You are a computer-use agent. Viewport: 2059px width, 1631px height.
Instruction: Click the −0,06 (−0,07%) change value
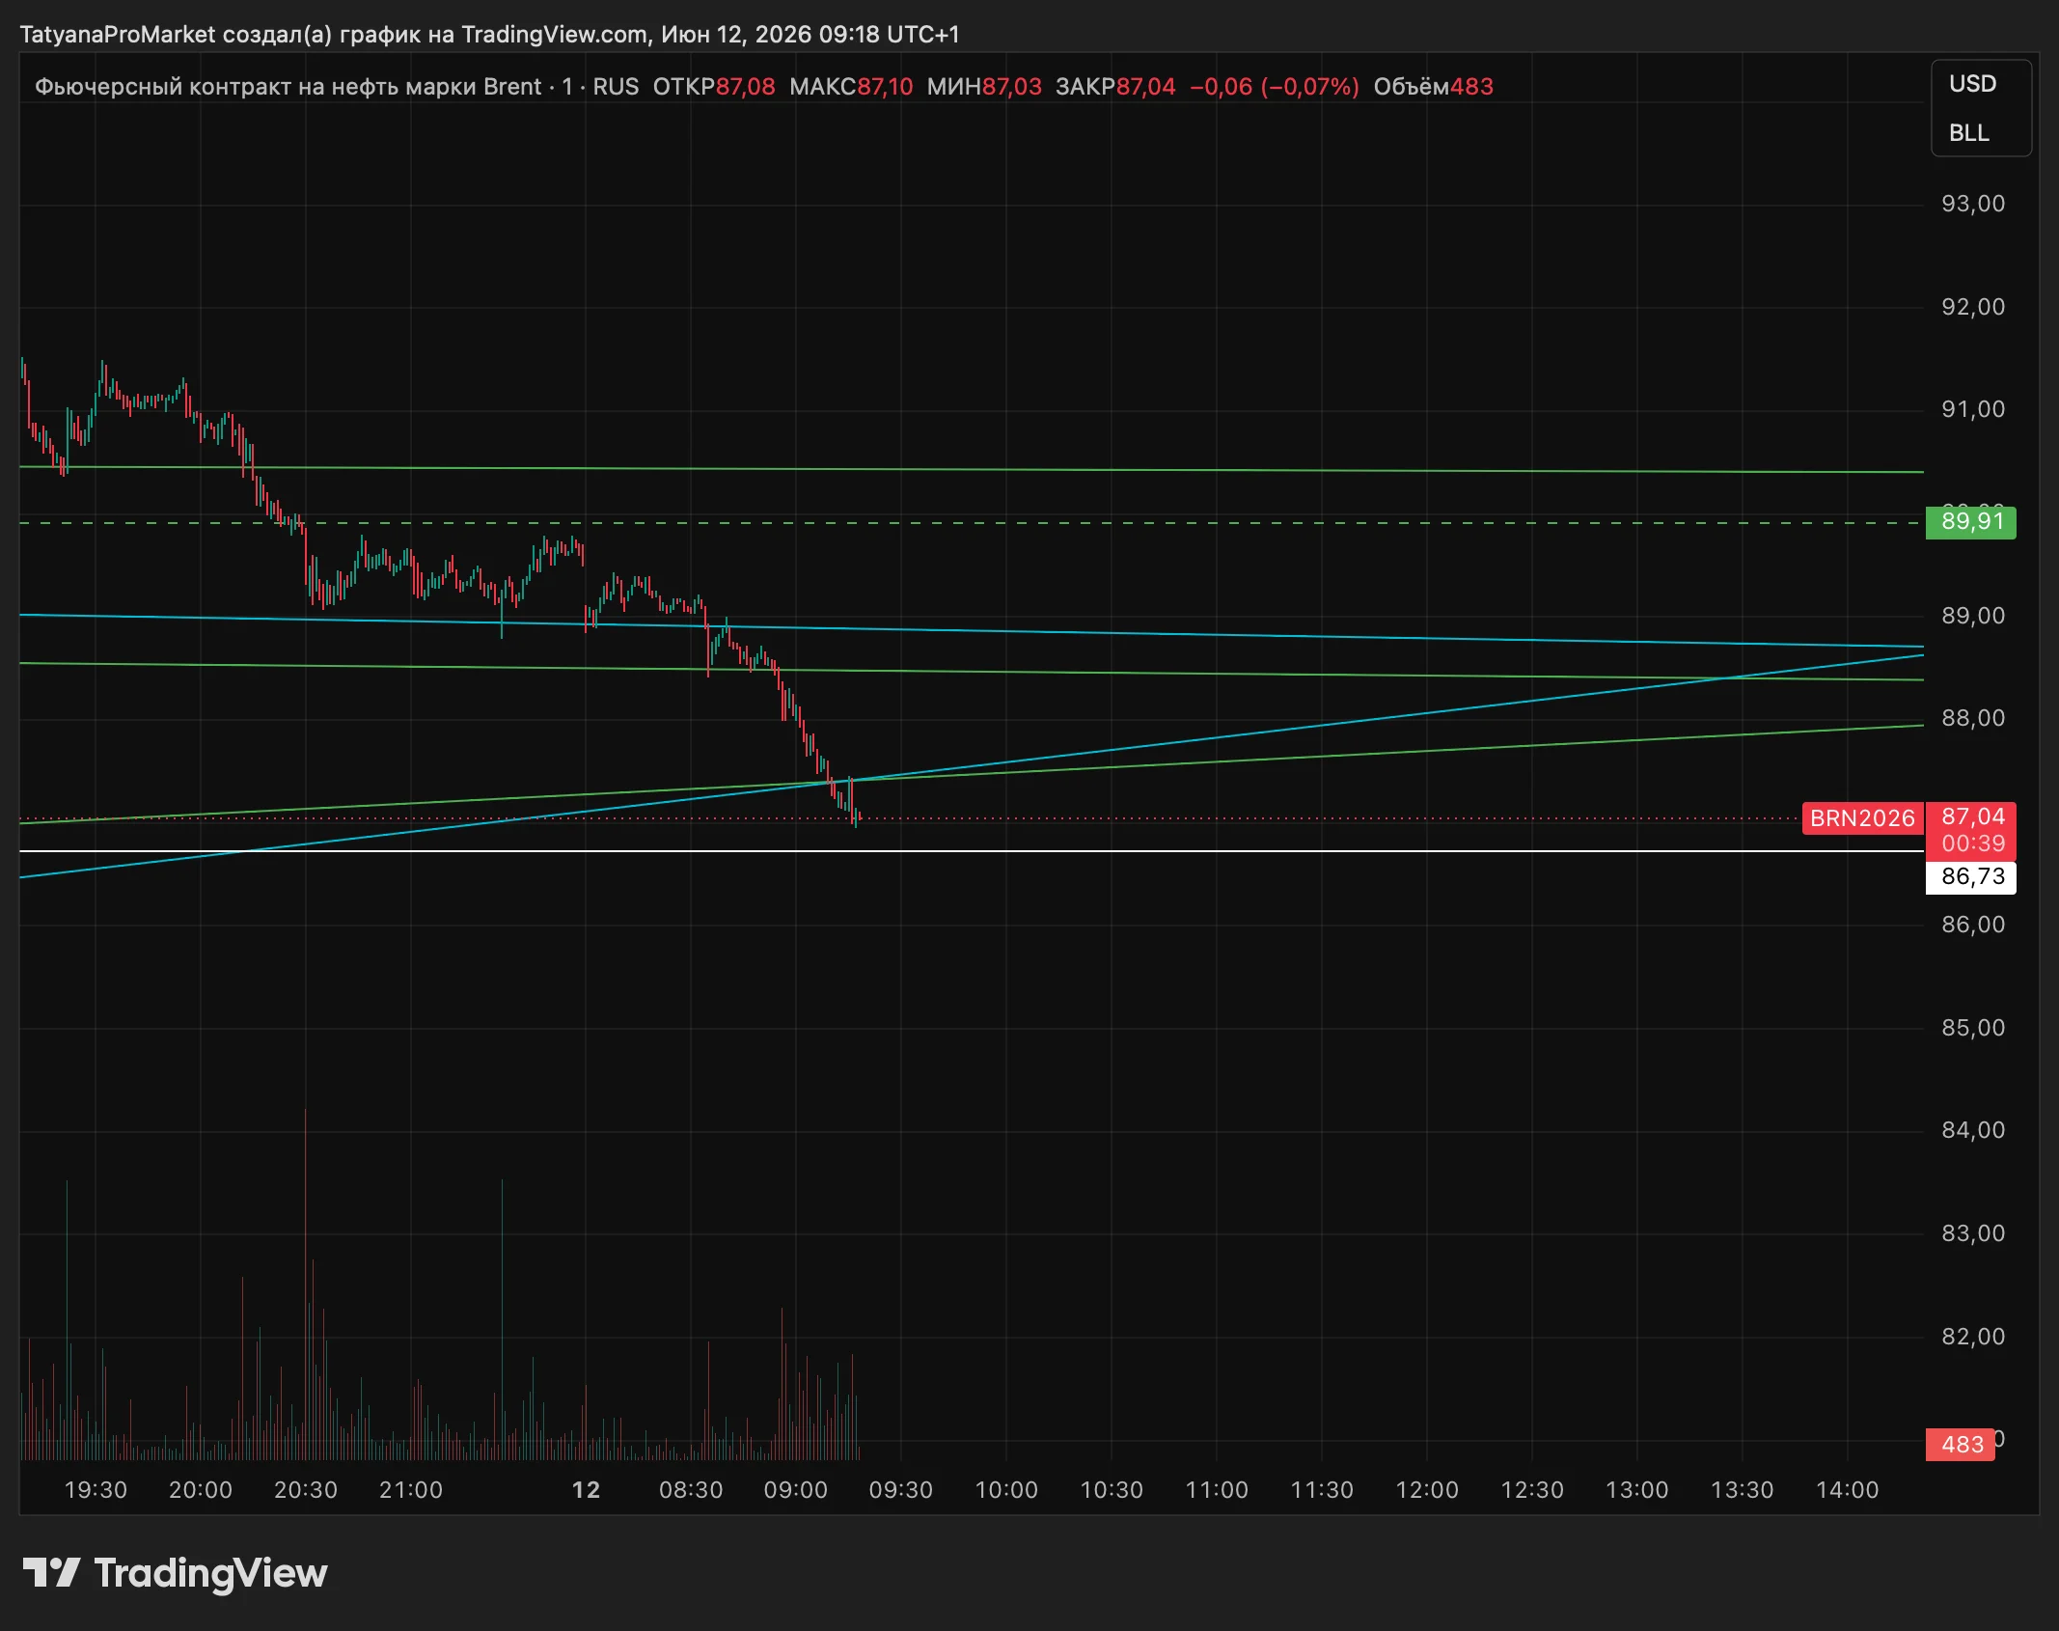click(x=1275, y=87)
